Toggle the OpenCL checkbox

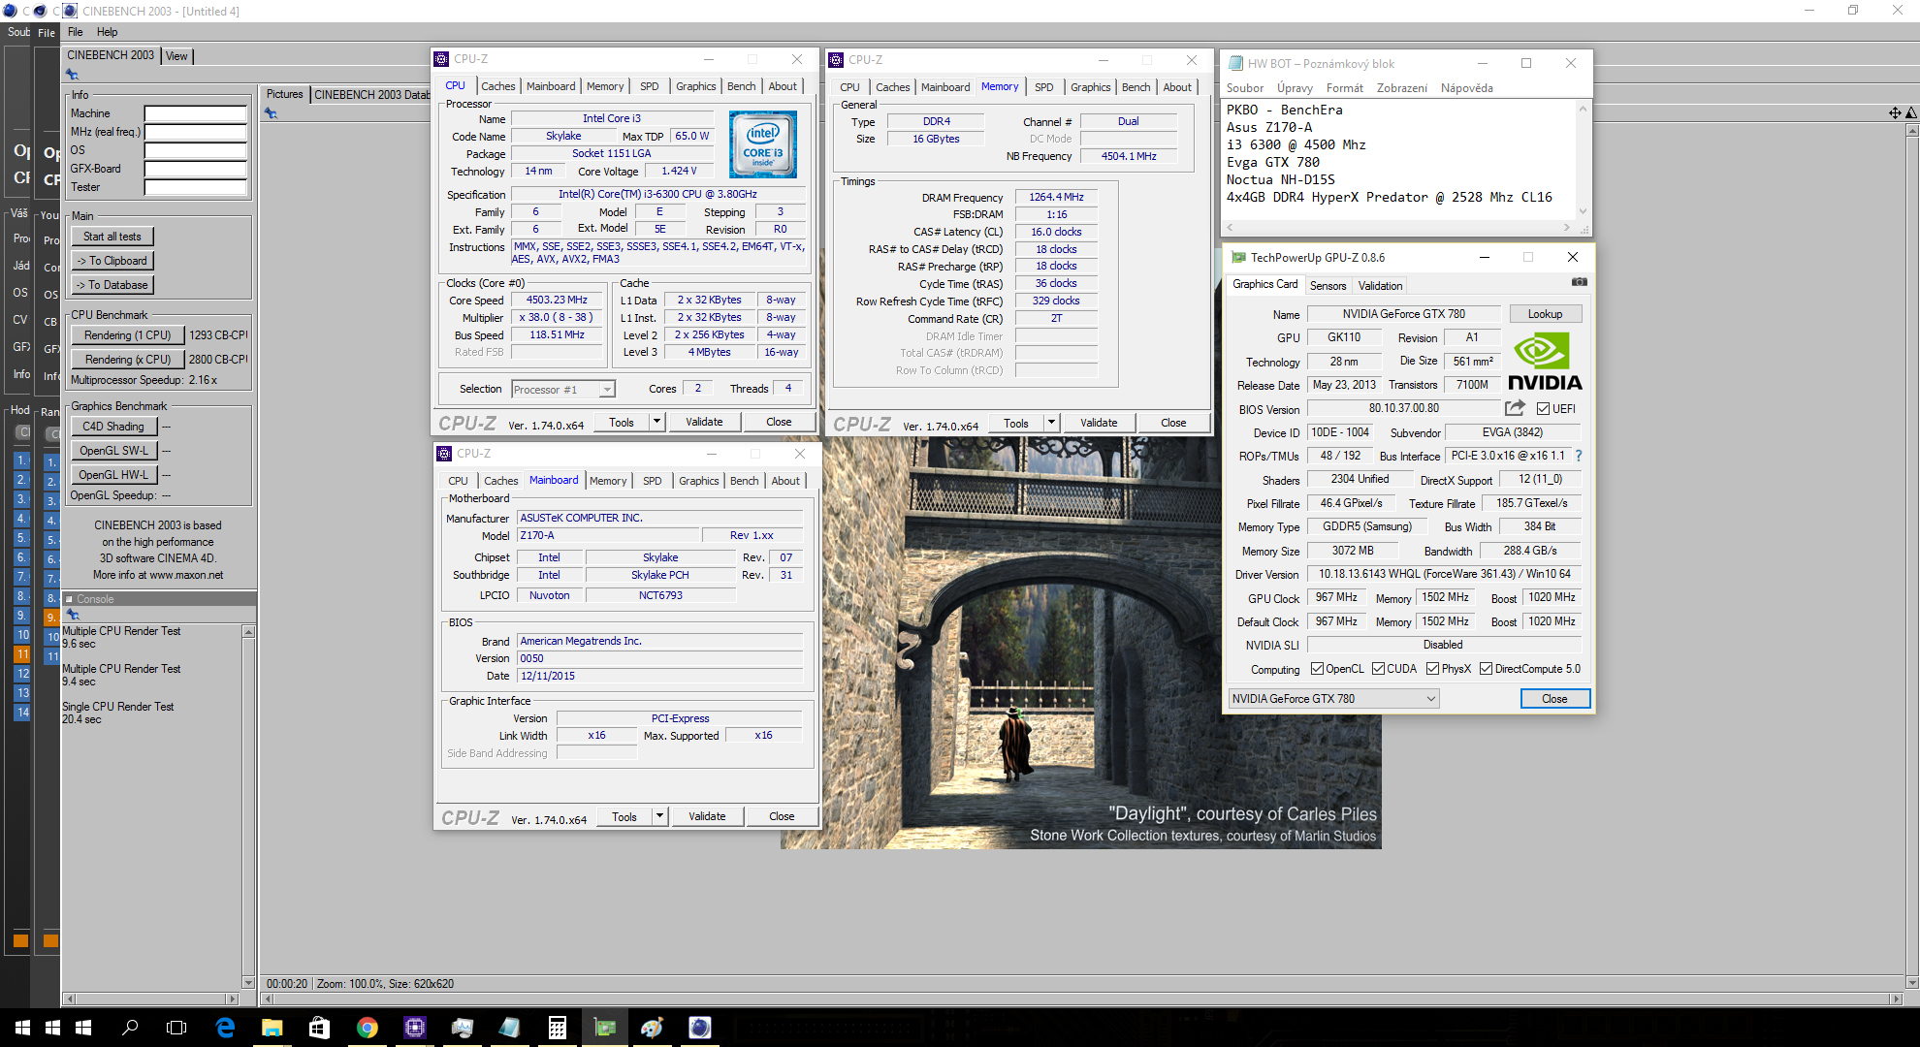click(1317, 669)
